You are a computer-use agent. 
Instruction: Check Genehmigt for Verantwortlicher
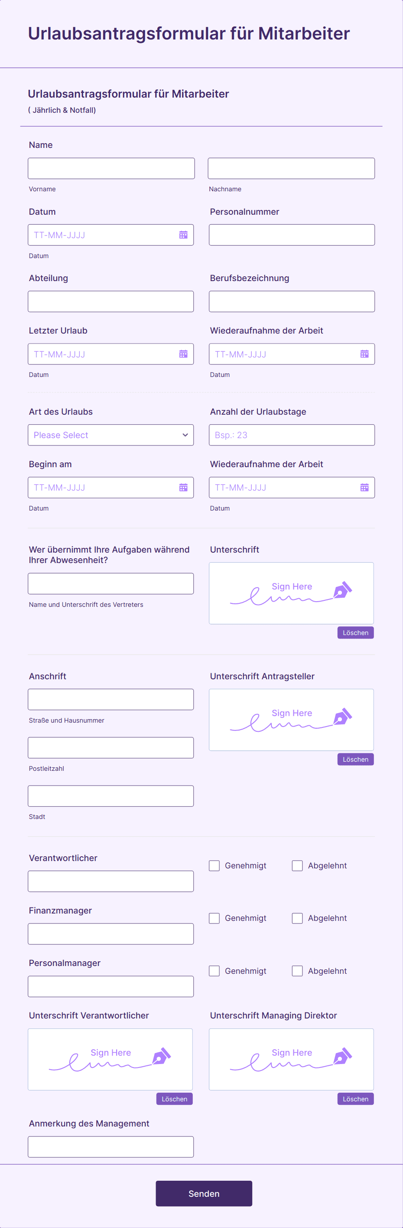pyautogui.click(x=214, y=866)
